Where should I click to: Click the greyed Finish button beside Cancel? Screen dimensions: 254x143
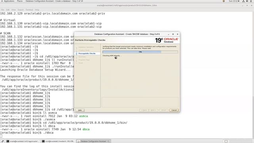[164, 110]
